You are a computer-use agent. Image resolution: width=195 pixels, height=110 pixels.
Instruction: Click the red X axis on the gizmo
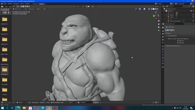pos(158,16)
